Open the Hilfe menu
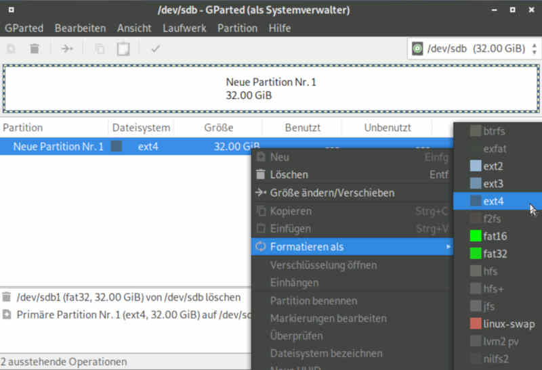Image resolution: width=542 pixels, height=370 pixels. (x=279, y=28)
